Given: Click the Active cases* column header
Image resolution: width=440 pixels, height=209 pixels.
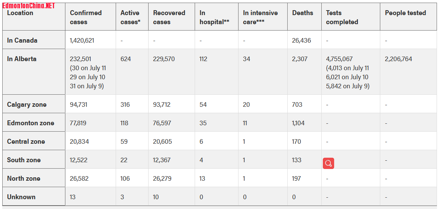Looking at the screenshot, I should click(130, 17).
